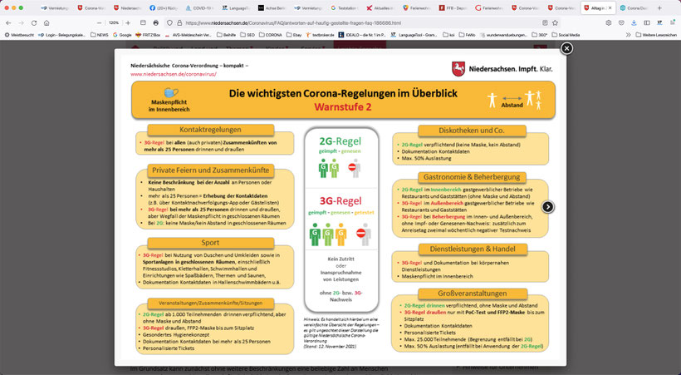
Task: Reset the 120% zoom level
Action: [x=113, y=22]
